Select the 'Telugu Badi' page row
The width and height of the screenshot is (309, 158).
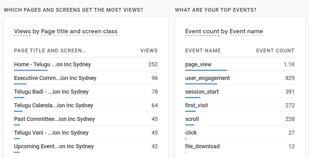tap(51, 92)
